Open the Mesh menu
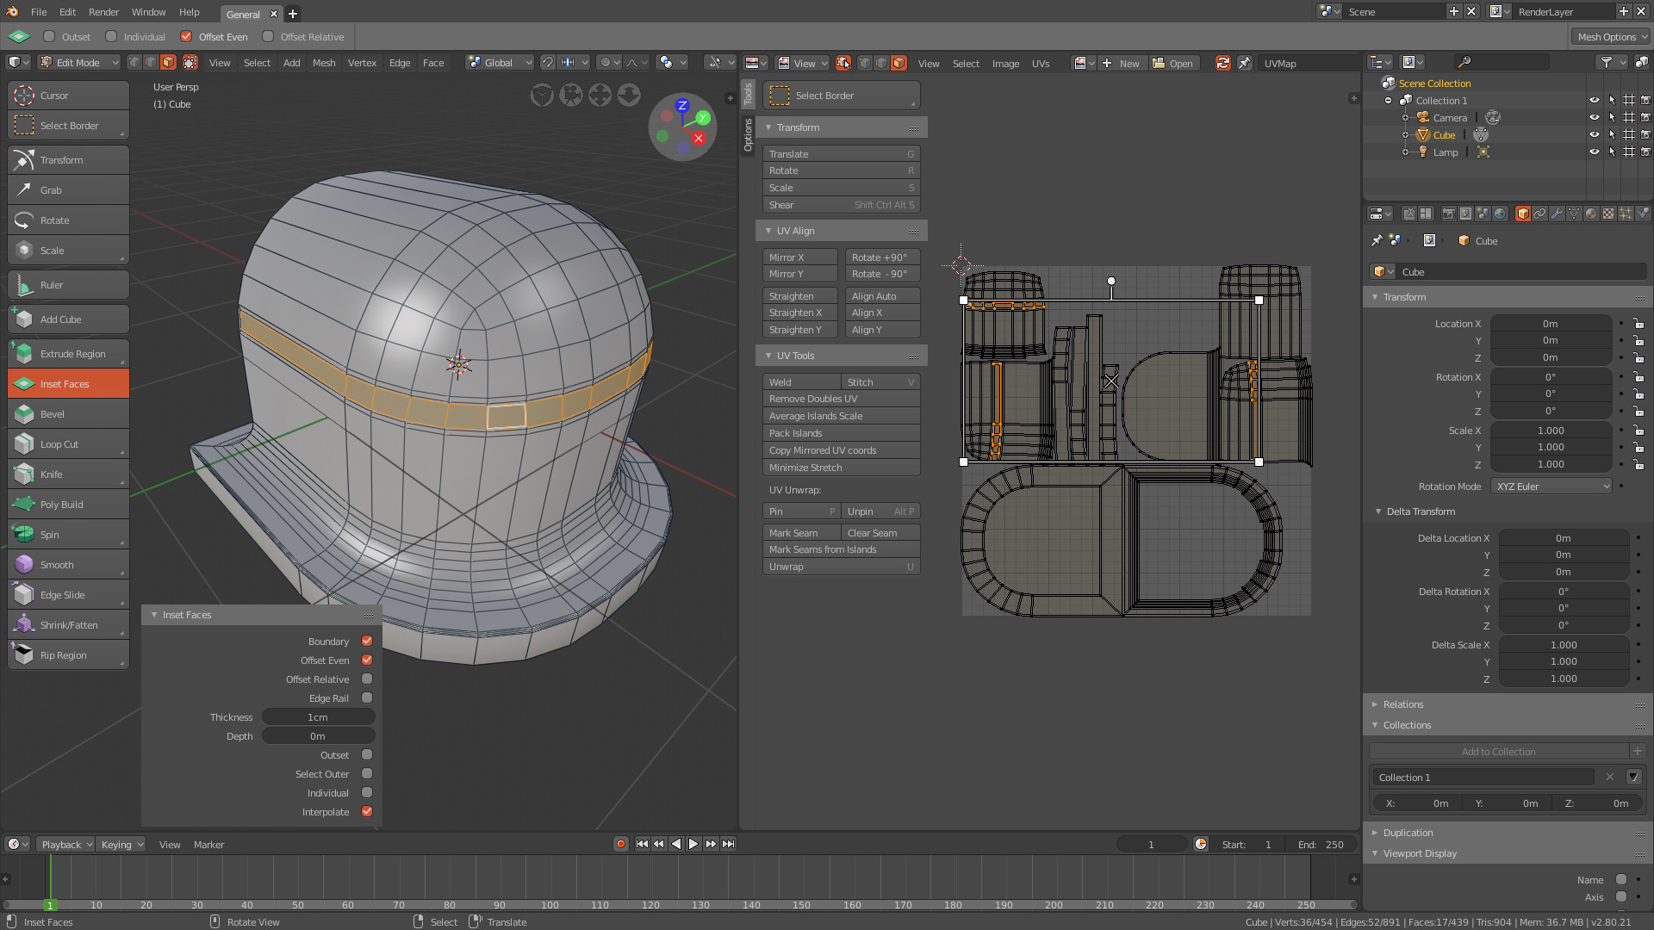This screenshot has height=930, width=1654. click(323, 61)
